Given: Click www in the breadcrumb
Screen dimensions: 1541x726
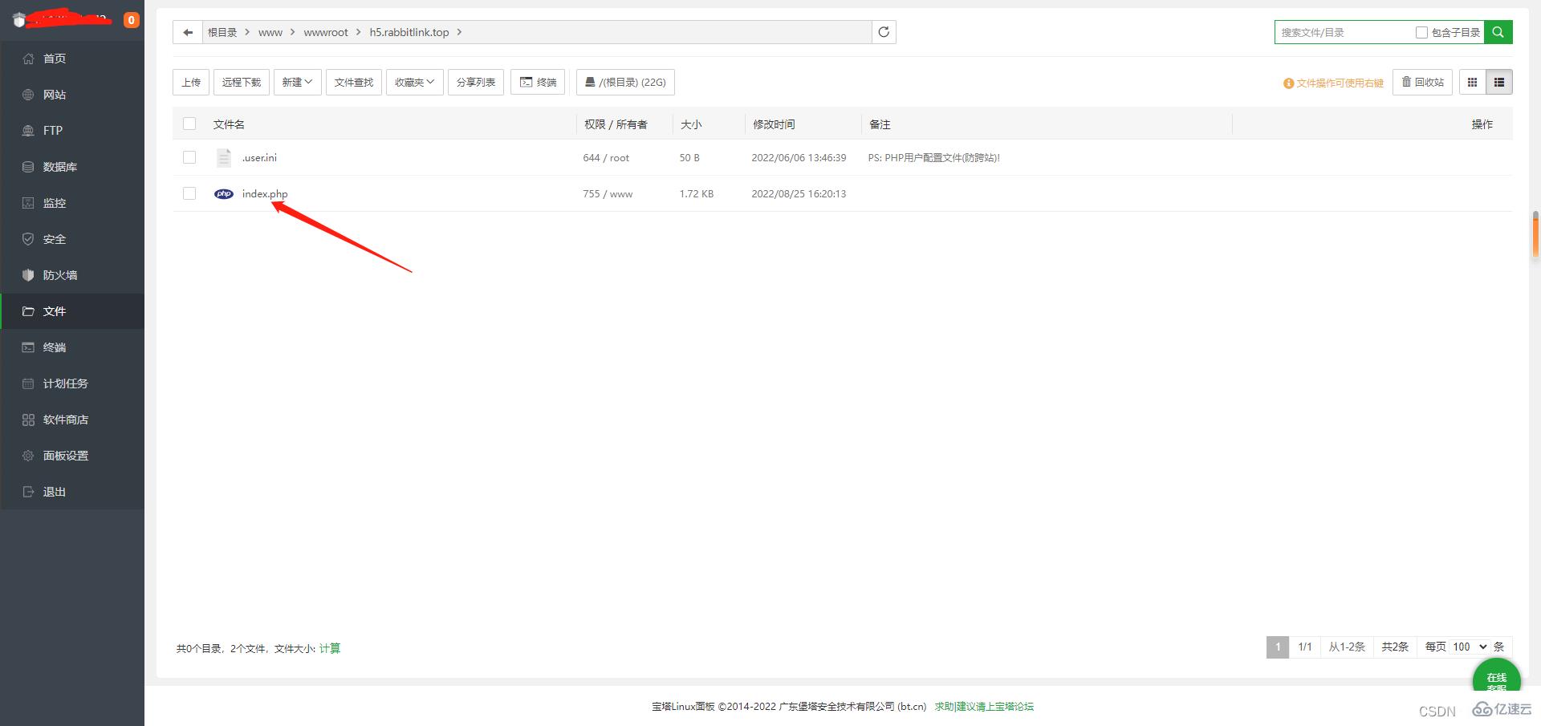Looking at the screenshot, I should (270, 32).
